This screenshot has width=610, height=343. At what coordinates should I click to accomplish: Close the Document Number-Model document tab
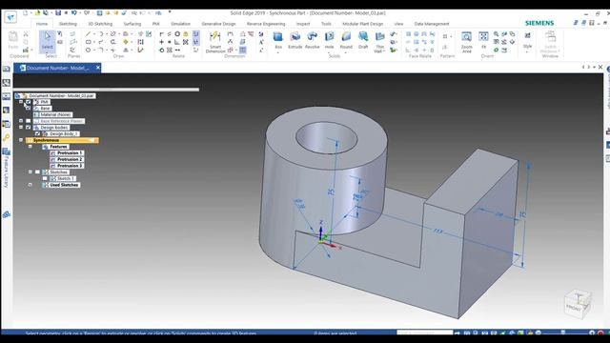(98, 68)
